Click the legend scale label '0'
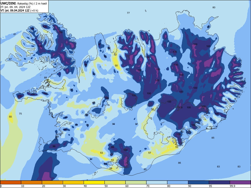Image resolution: width=251 pixels, height=188 pixels. (x=1, y=186)
